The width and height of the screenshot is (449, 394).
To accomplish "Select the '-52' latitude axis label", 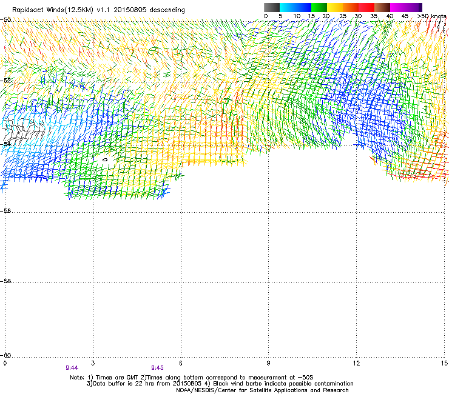I will tap(5, 81).
